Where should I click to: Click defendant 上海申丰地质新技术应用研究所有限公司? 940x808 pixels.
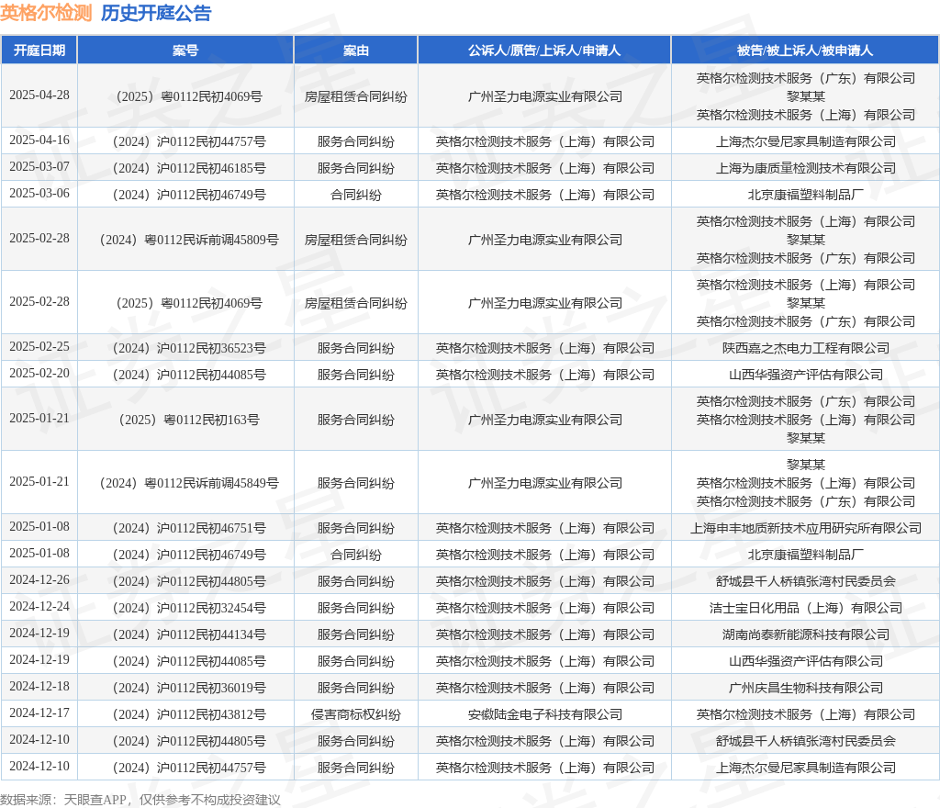point(805,528)
